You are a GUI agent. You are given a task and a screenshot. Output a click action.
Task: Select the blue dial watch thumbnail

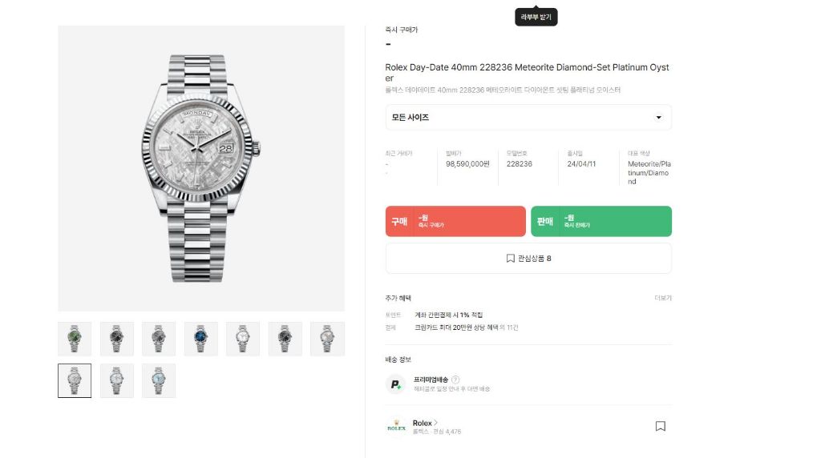coord(200,339)
